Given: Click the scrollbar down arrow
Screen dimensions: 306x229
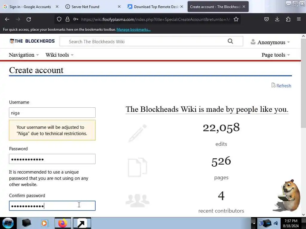Looking at the screenshot, I should point(303,215).
